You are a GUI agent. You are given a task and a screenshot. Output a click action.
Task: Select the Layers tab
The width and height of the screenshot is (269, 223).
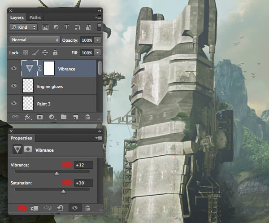[17, 17]
